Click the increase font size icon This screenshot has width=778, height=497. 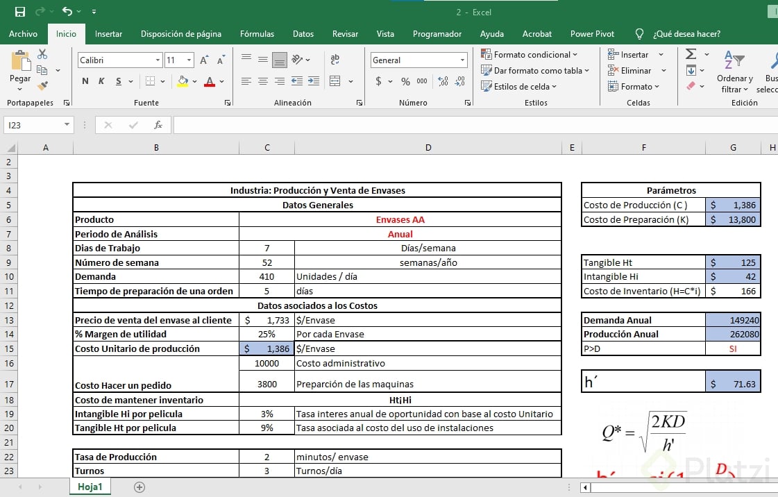pos(204,60)
